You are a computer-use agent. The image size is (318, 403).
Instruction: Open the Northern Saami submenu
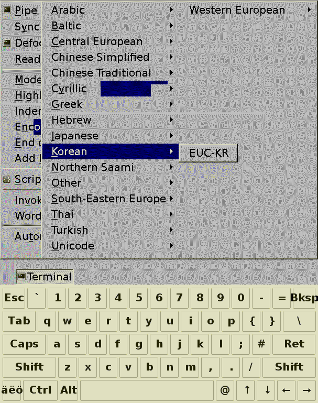(111, 167)
